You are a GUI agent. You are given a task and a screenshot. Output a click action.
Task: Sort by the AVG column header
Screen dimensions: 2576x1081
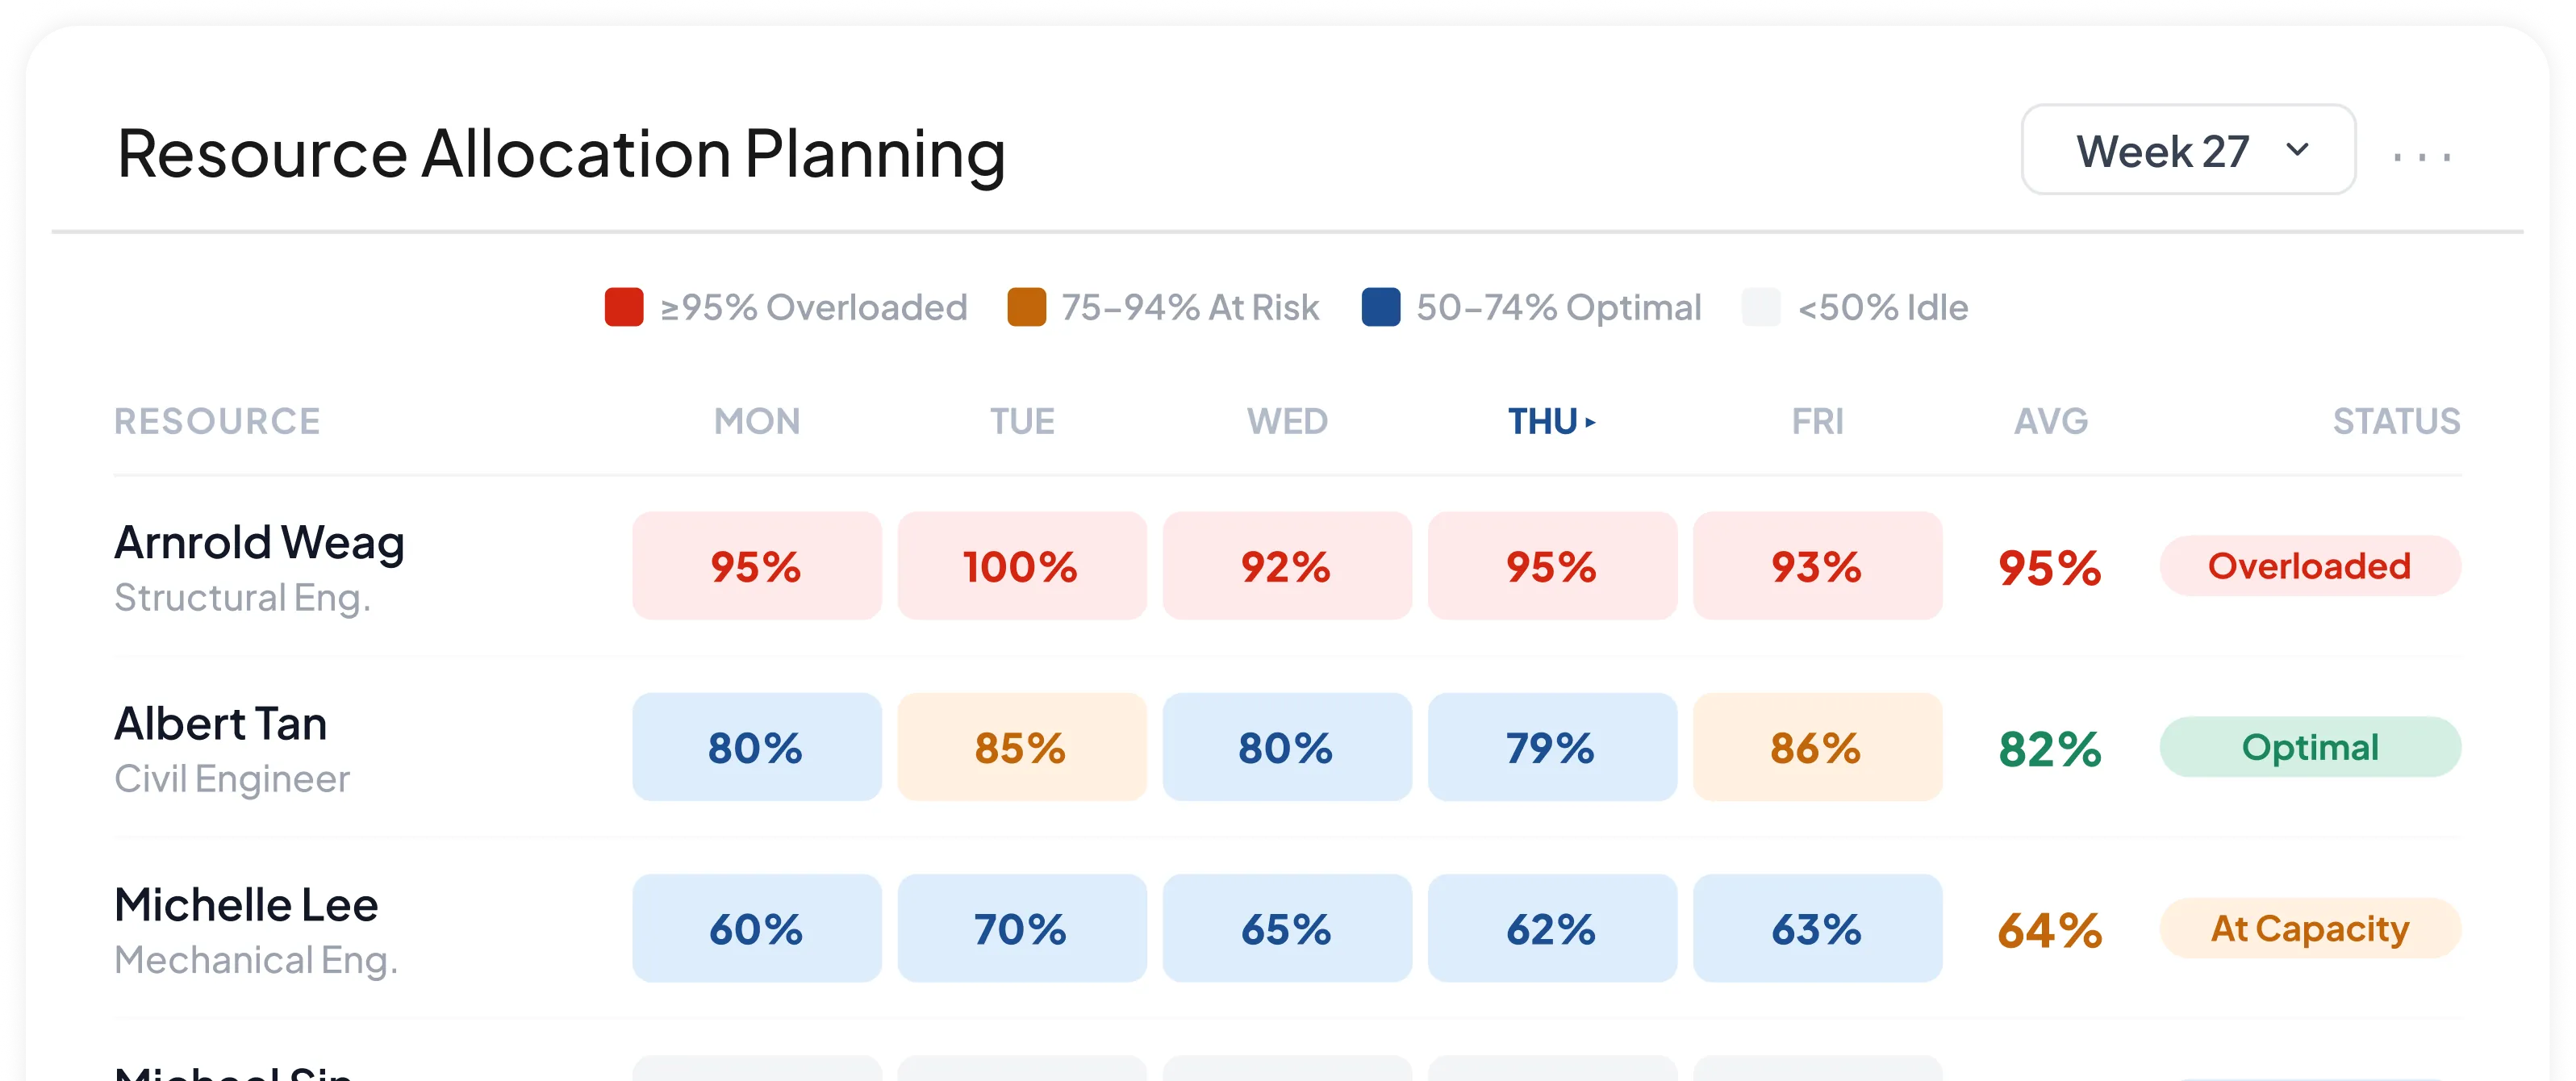tap(2051, 422)
